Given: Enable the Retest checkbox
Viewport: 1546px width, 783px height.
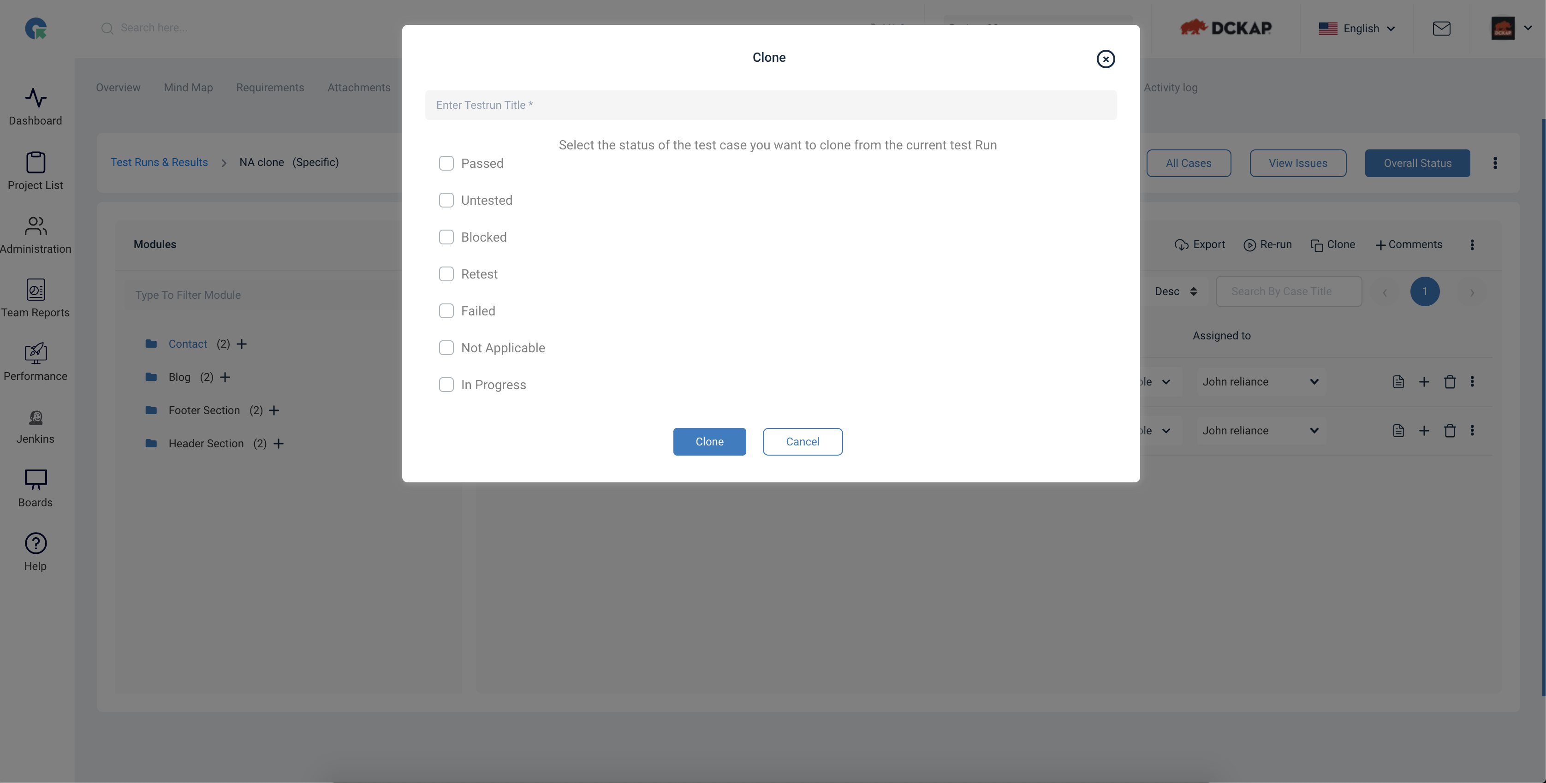Looking at the screenshot, I should click(446, 274).
